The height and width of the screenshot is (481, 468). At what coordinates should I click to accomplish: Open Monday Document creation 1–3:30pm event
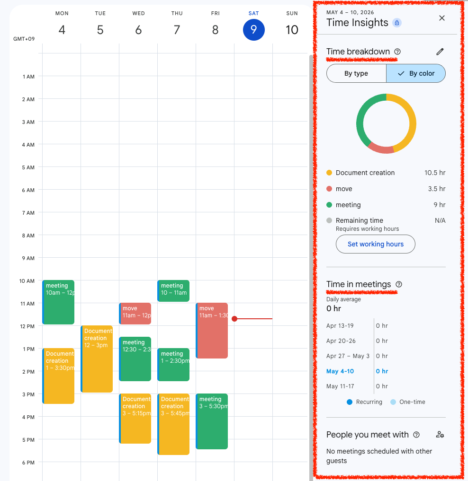click(x=58, y=376)
